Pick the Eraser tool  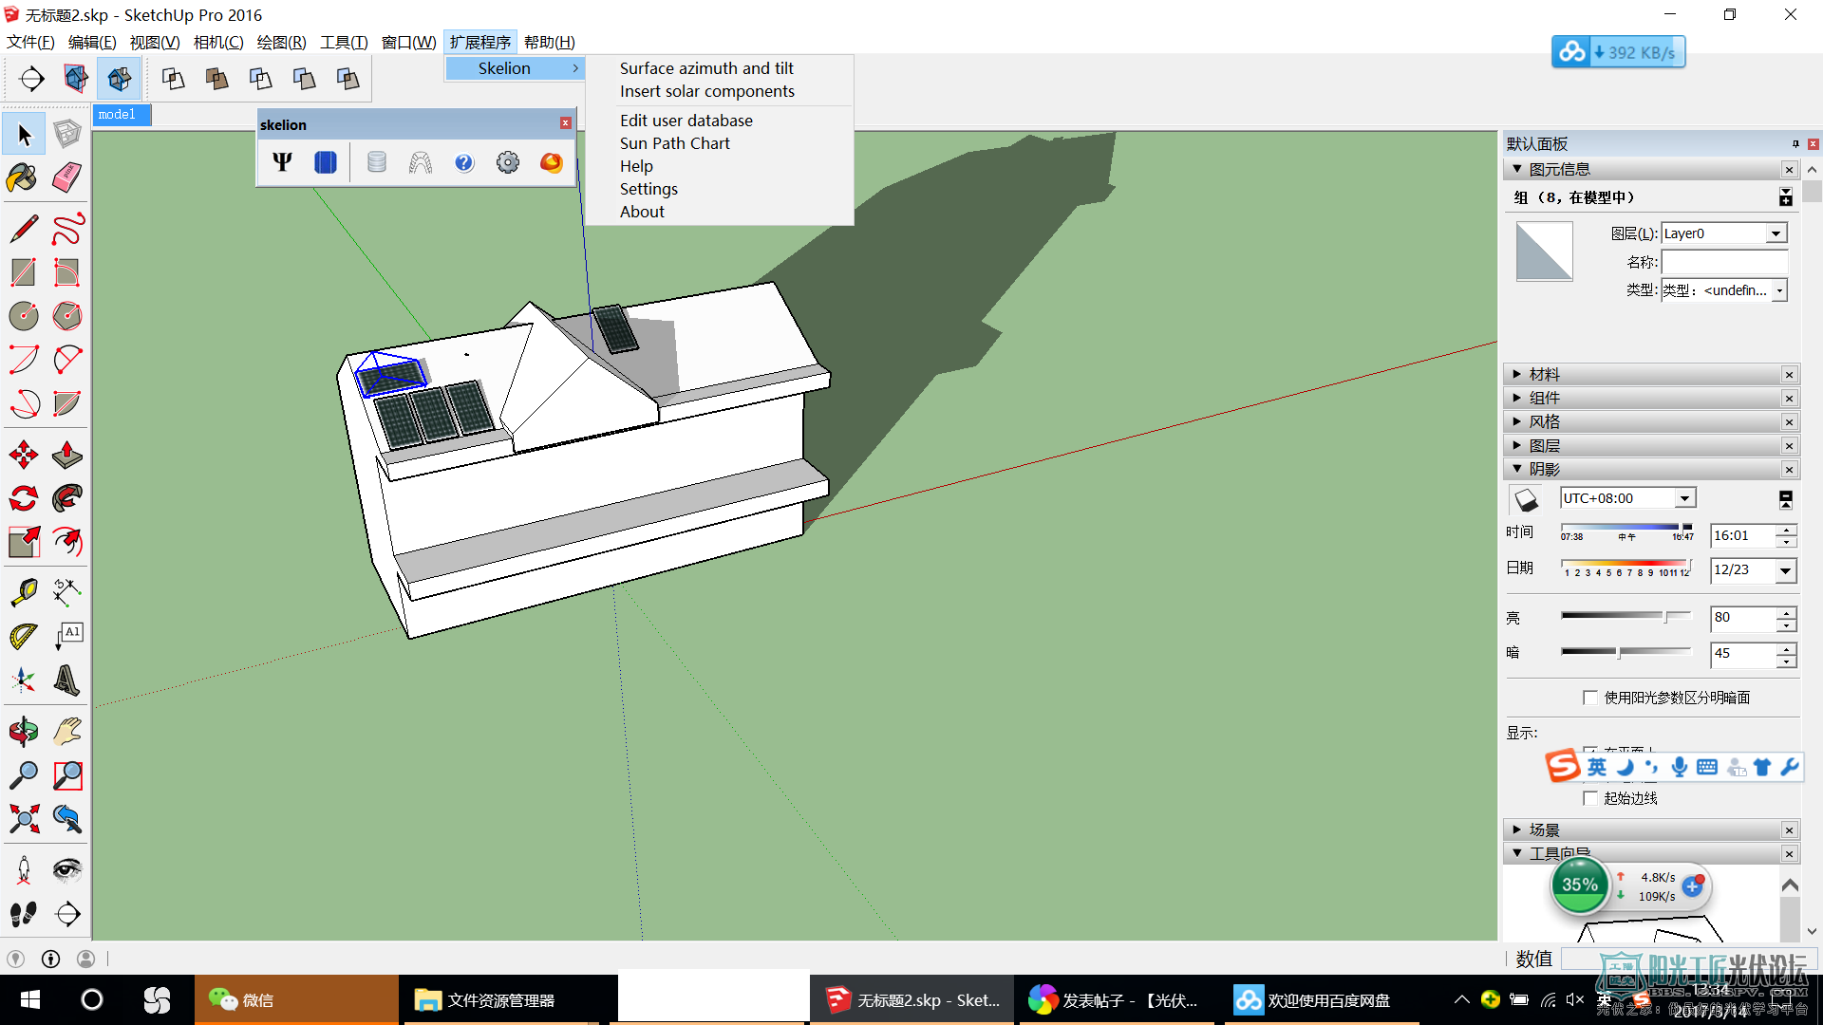[66, 177]
